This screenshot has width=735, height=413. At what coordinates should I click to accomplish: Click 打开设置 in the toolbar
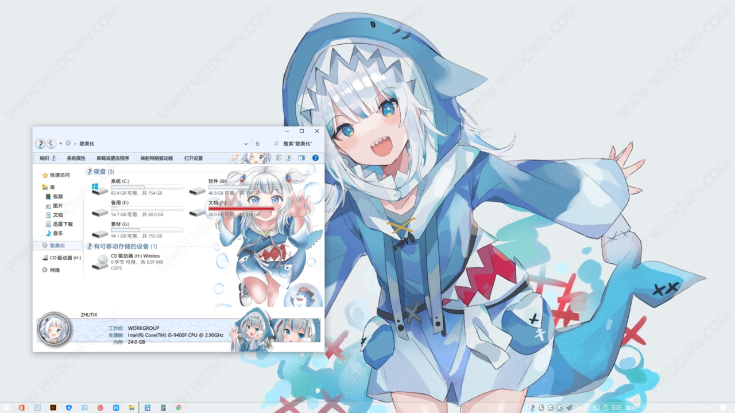194,158
